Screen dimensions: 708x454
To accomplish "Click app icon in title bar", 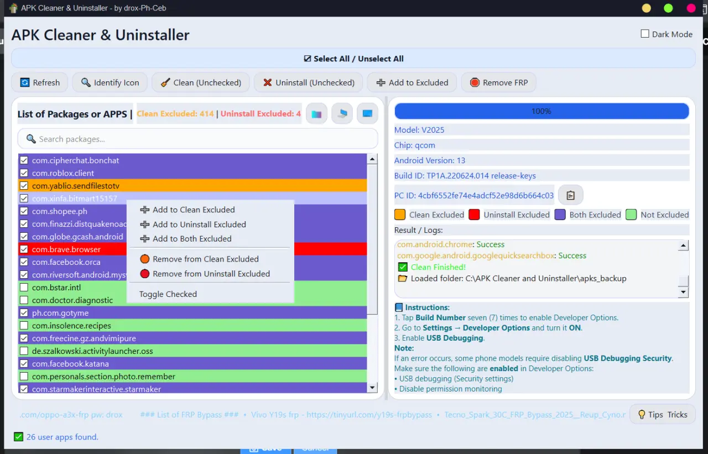I will coord(13,8).
